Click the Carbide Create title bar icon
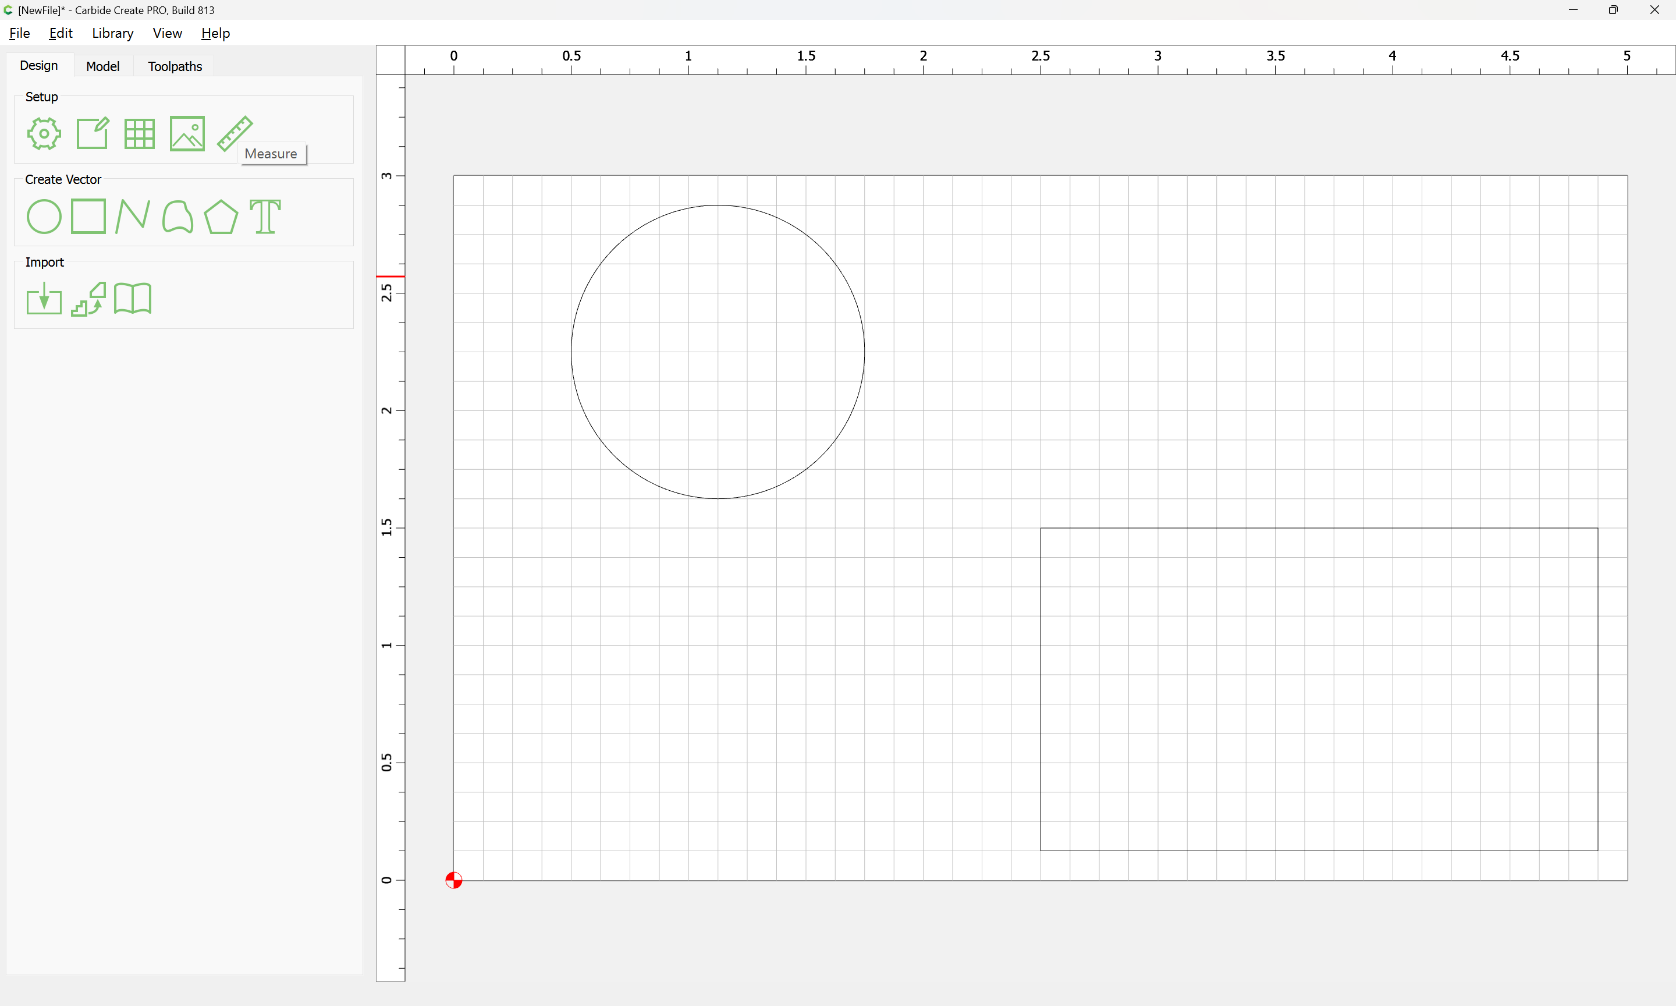 pos(9,10)
